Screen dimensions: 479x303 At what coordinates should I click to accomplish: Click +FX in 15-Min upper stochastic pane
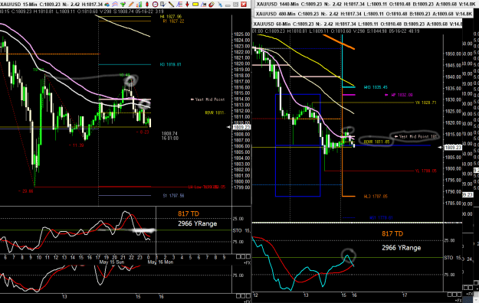coord(247,262)
